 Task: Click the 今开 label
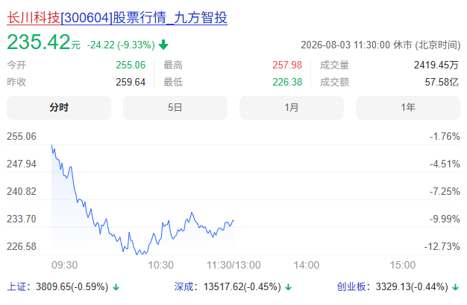pyautogui.click(x=16, y=65)
